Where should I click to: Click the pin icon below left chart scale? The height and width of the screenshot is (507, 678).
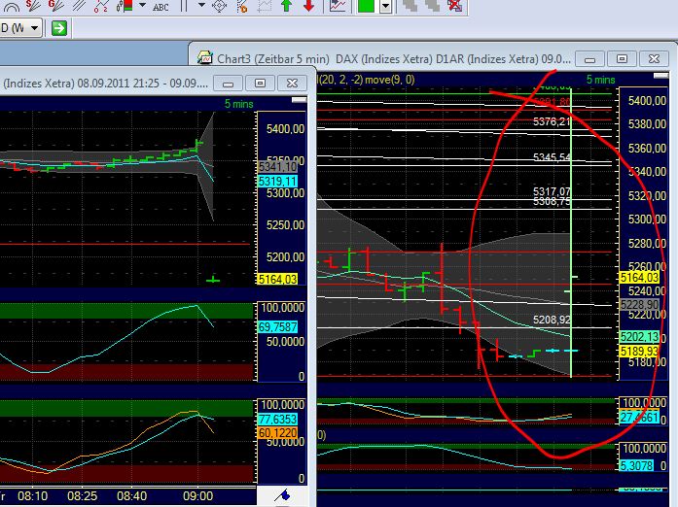coord(282,495)
